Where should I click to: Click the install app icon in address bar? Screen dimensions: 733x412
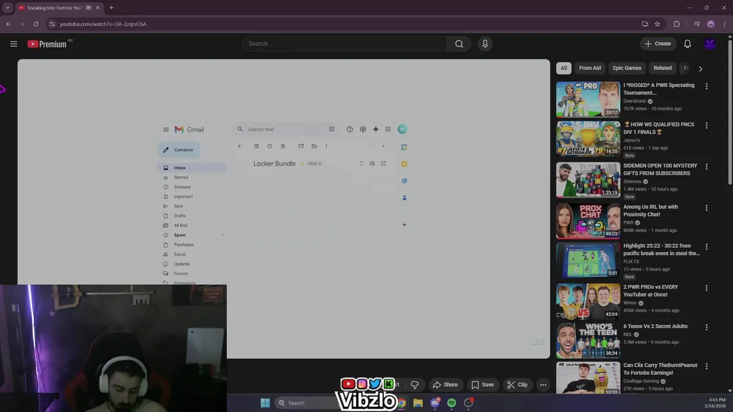645,24
